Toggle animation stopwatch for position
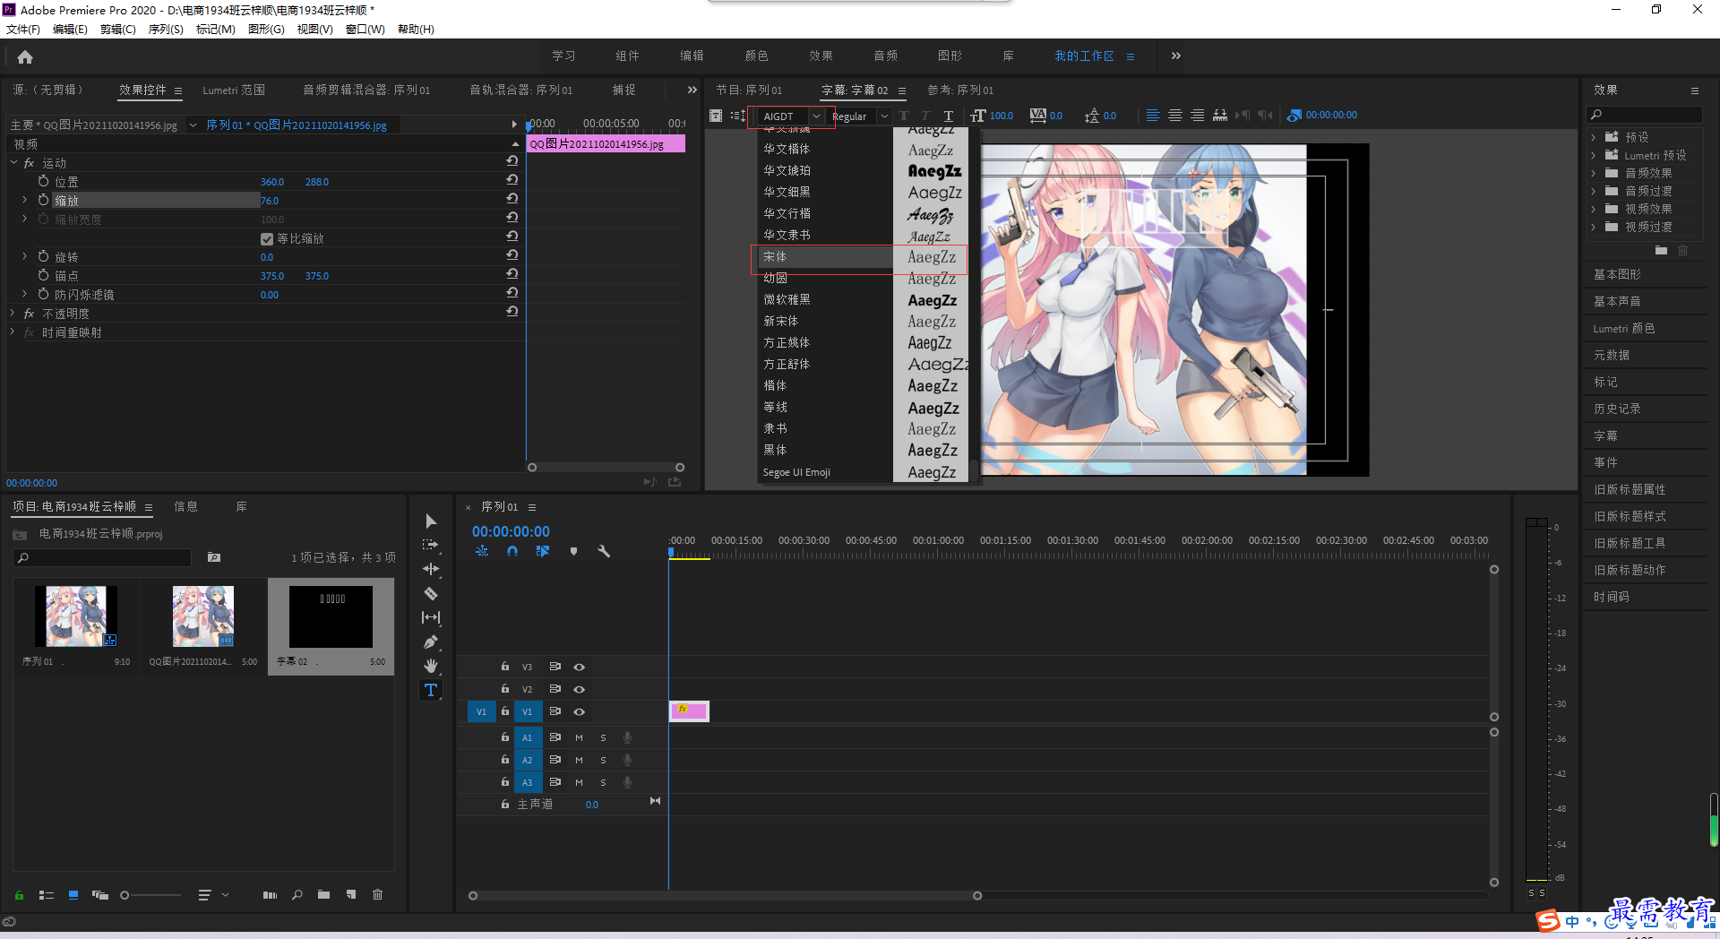Viewport: 1720px width, 939px height. point(43,181)
